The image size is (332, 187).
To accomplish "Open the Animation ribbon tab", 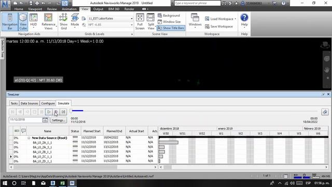I will (69, 9).
